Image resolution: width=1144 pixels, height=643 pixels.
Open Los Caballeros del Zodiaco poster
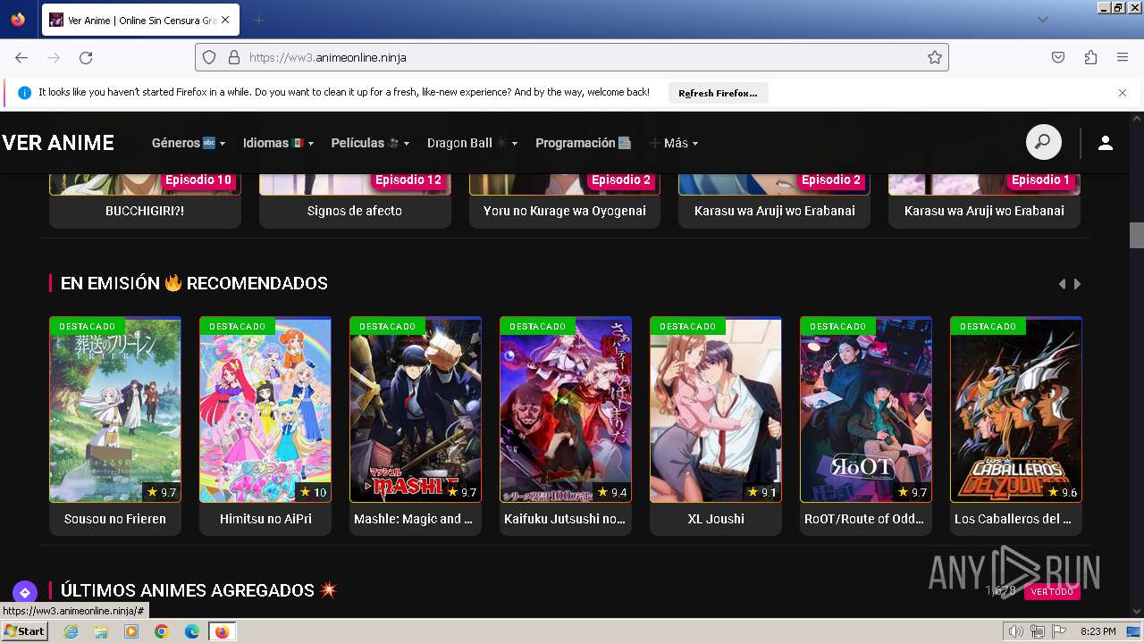pyautogui.click(x=1016, y=409)
